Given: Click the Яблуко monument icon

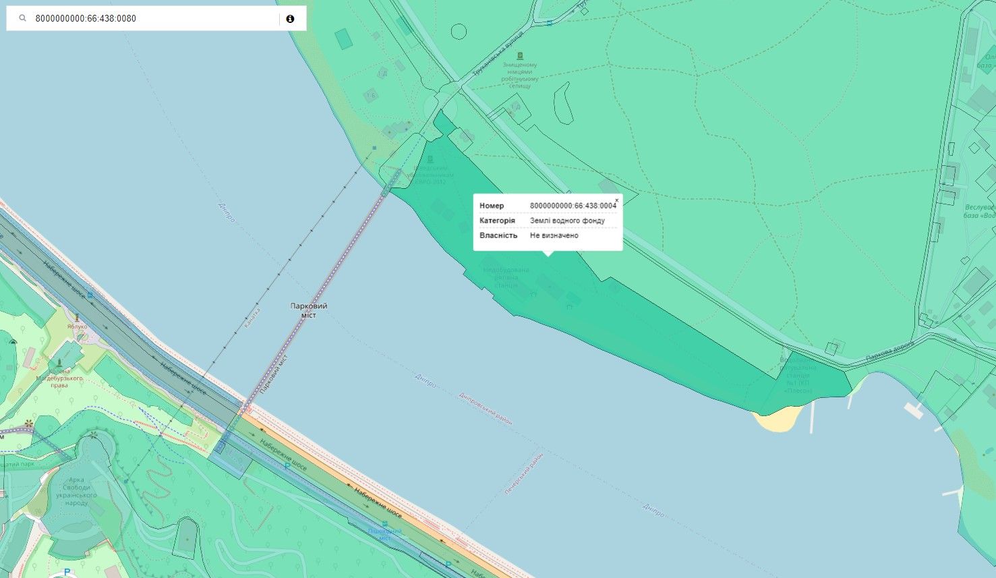Looking at the screenshot, I should pos(77,317).
